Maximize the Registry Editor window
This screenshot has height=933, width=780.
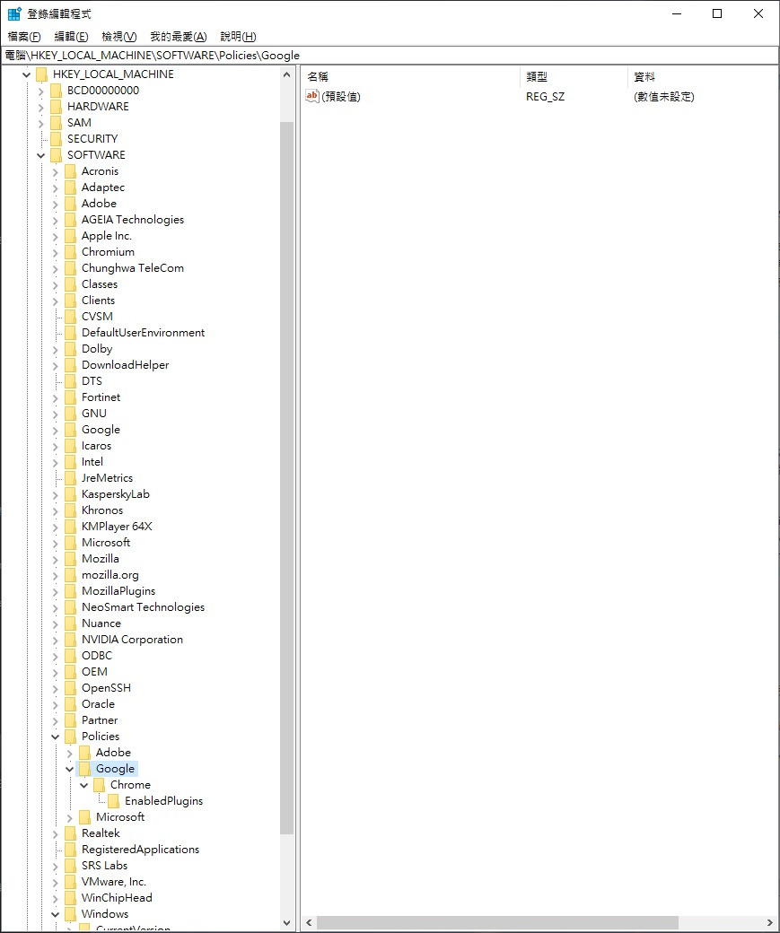point(717,13)
